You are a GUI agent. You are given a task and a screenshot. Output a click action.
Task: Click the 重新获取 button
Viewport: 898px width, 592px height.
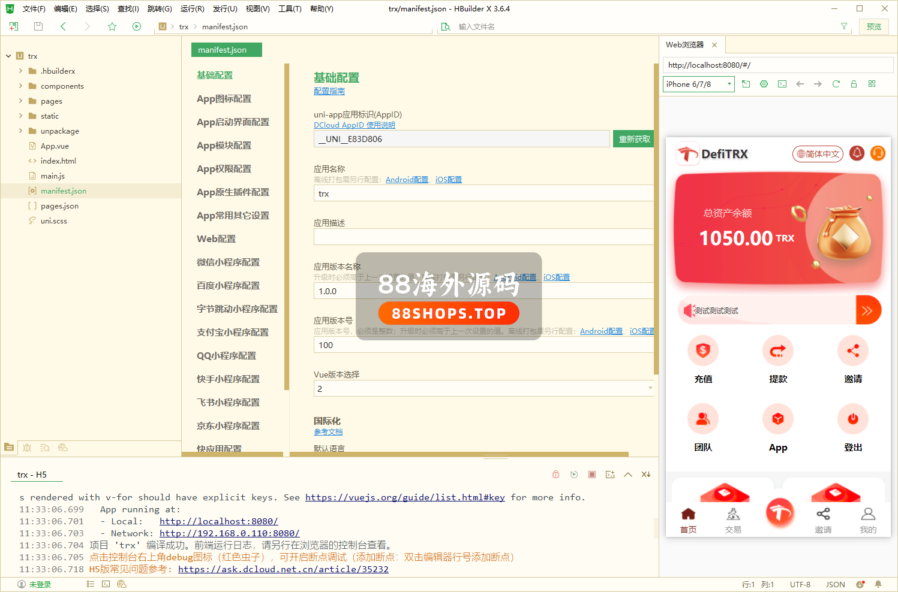tap(634, 139)
